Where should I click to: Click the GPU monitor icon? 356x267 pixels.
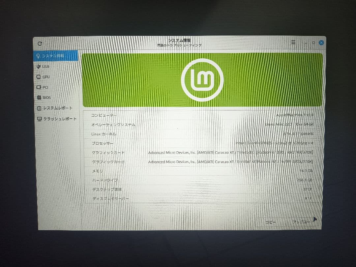point(39,77)
